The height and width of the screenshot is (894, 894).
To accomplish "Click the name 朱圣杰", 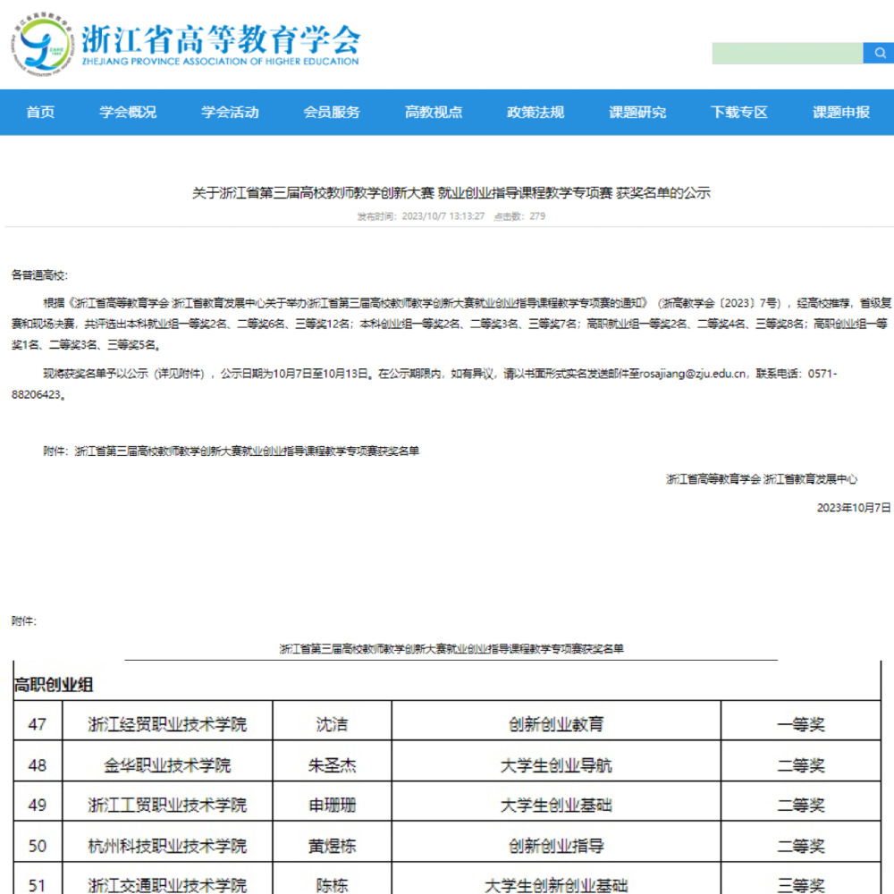I will click(x=332, y=764).
